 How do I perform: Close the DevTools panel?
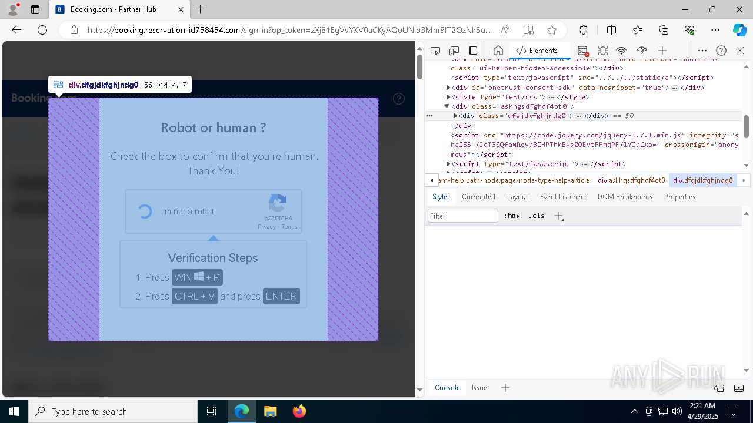point(740,51)
